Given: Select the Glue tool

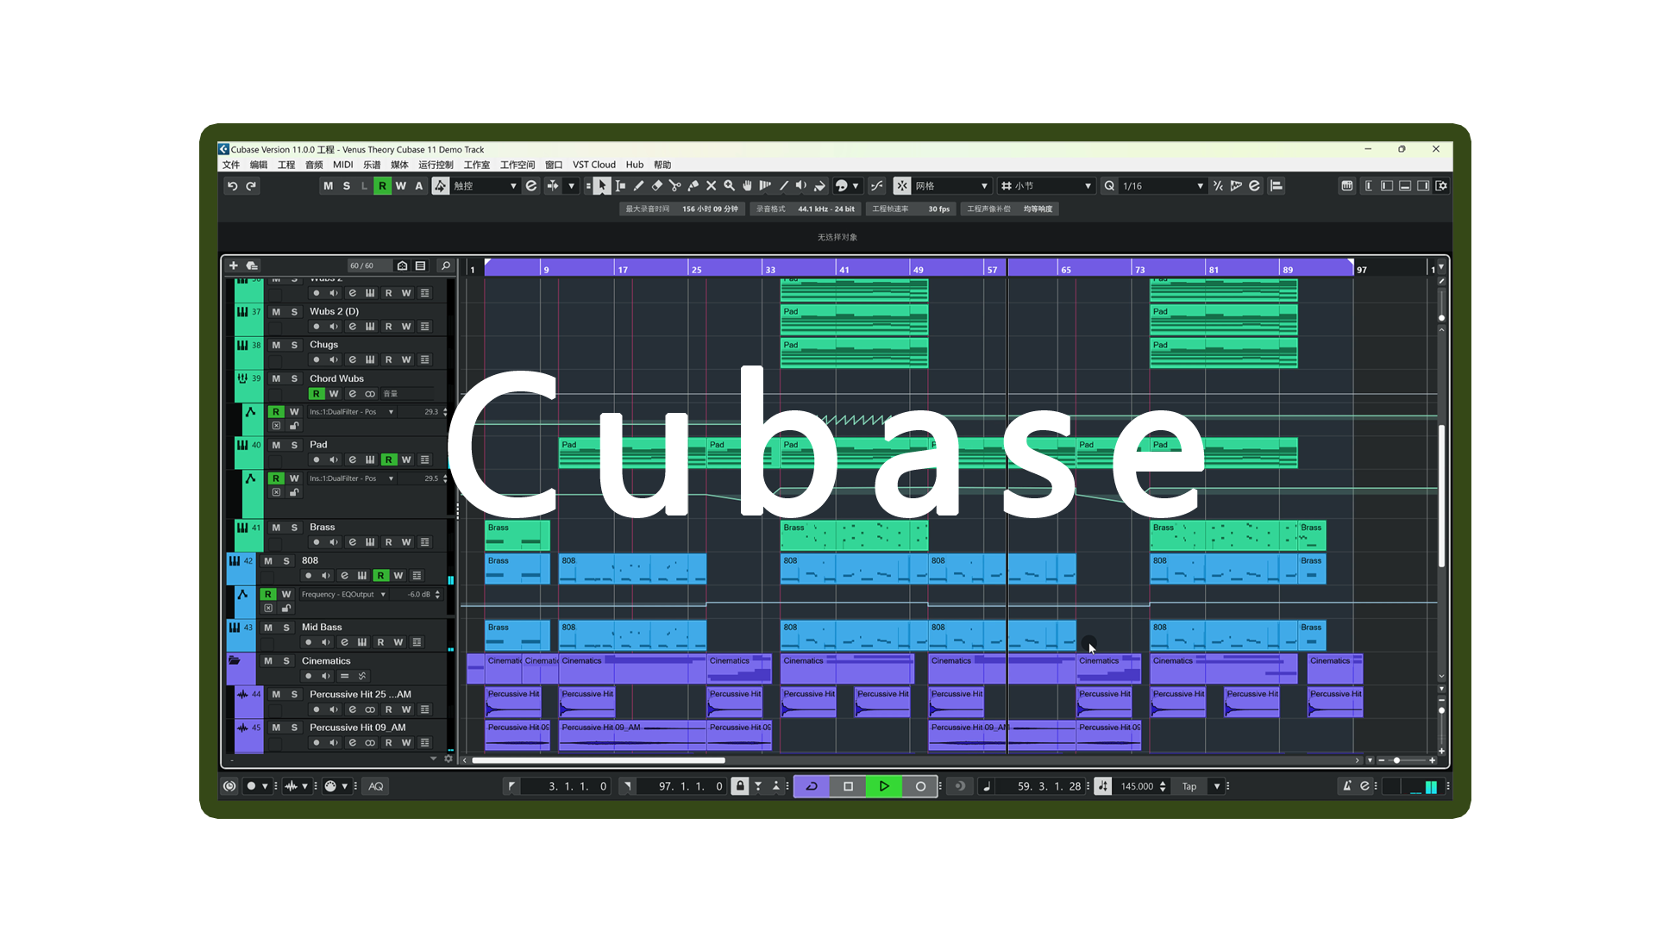Looking at the screenshot, I should 693,185.
